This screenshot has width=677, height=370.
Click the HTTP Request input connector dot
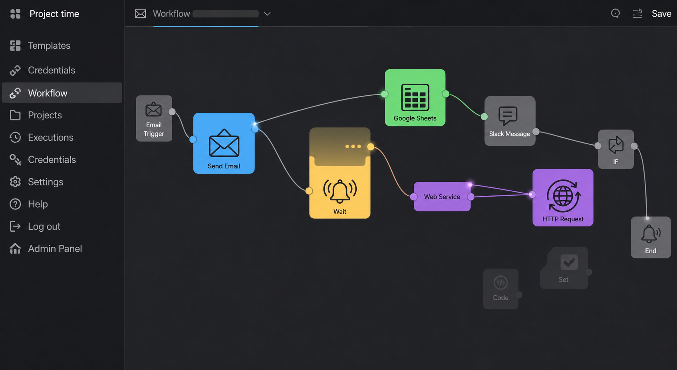click(532, 195)
